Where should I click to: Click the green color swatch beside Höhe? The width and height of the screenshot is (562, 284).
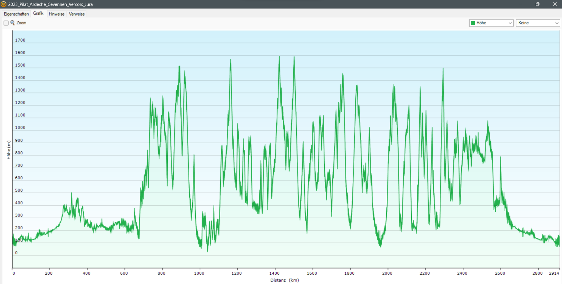coord(473,23)
